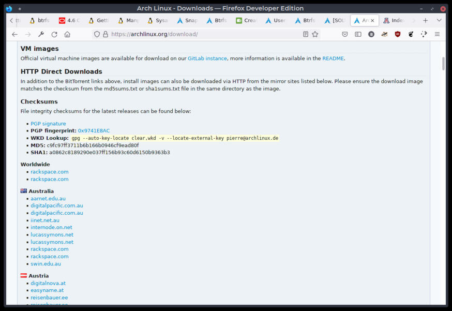The height and width of the screenshot is (311, 452).
Task: Open the easyname.at mirror
Action: (x=47, y=290)
